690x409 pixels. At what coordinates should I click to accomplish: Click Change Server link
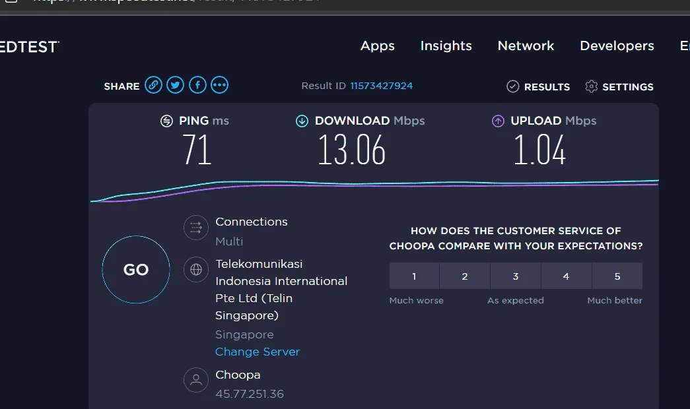click(258, 352)
